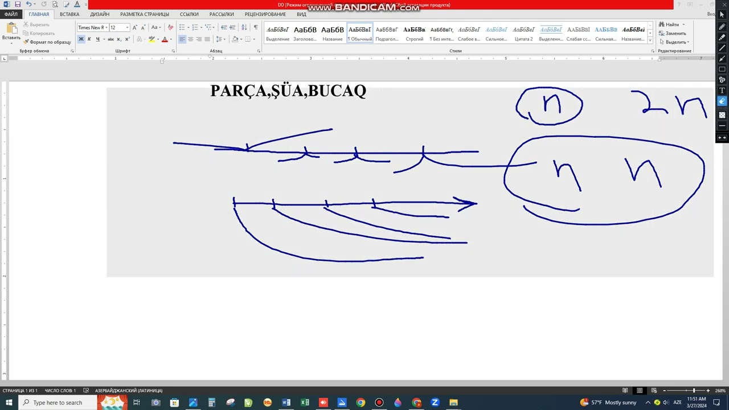729x410 pixels.
Task: Click the Заменить (Replace) button
Action: pyautogui.click(x=673, y=34)
